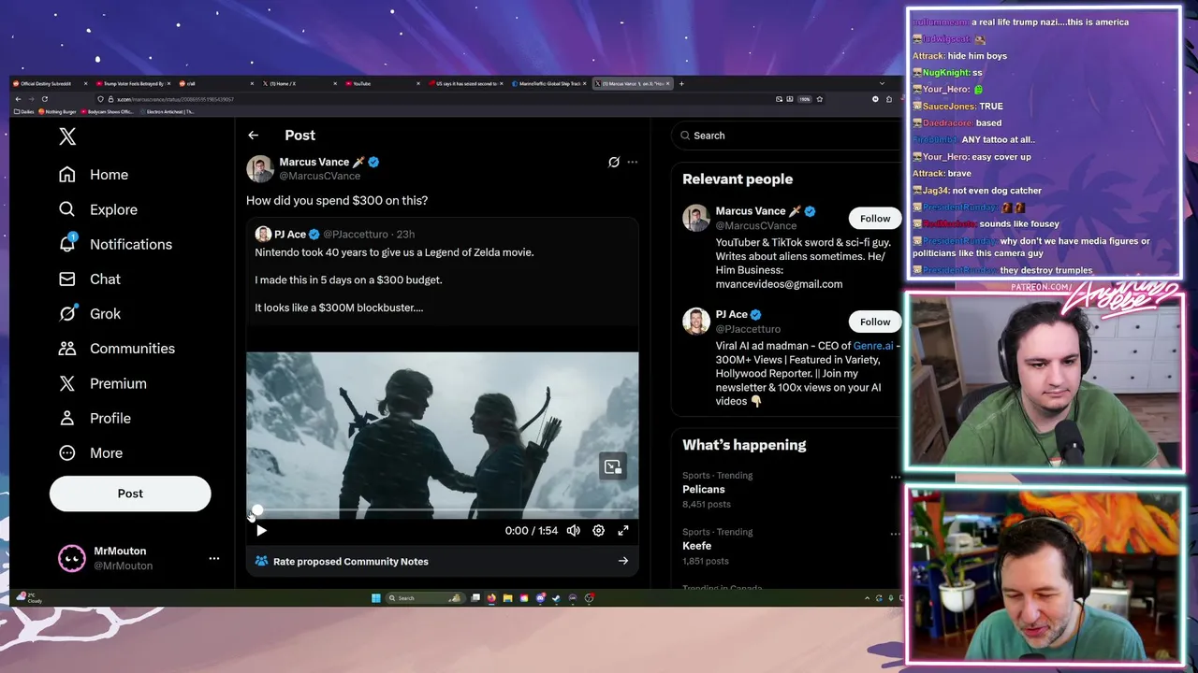Open Keefe trending topic

[x=697, y=546]
